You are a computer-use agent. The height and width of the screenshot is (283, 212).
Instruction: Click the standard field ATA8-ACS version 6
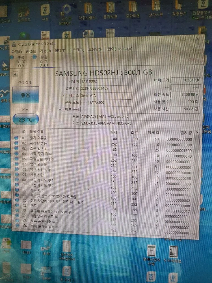coord(140,116)
